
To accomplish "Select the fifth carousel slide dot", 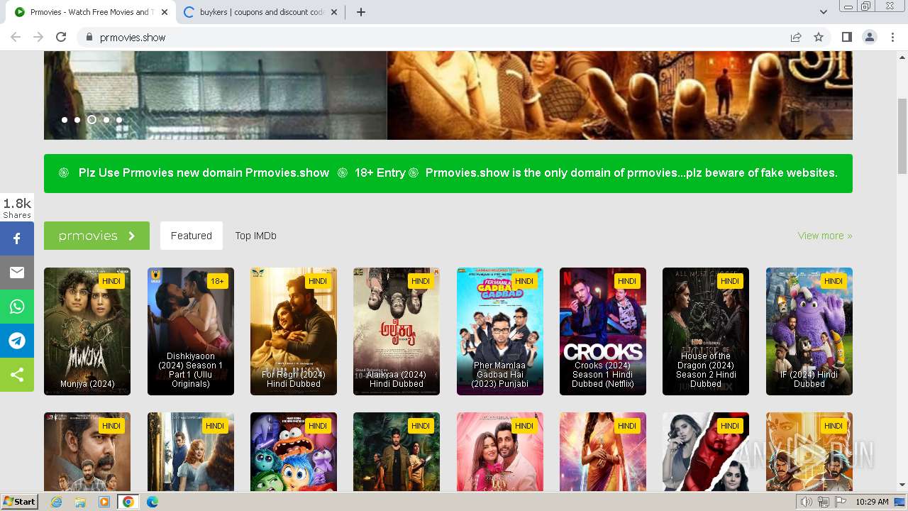I will point(119,120).
